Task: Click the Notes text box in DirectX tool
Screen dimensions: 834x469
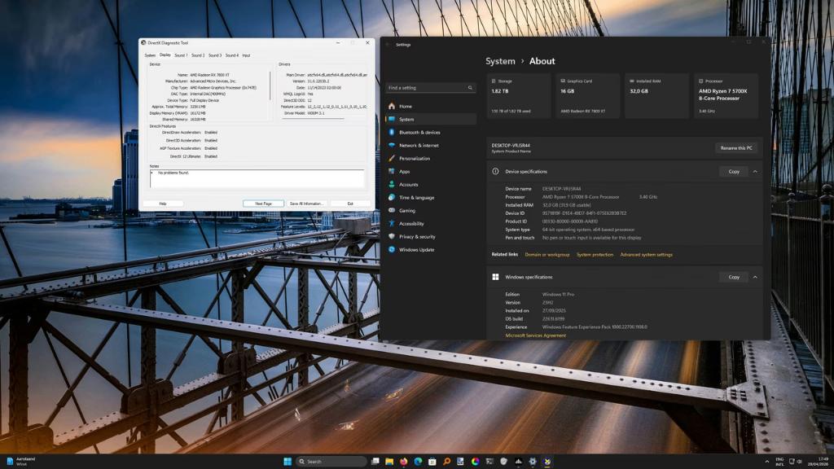Action: click(x=257, y=178)
